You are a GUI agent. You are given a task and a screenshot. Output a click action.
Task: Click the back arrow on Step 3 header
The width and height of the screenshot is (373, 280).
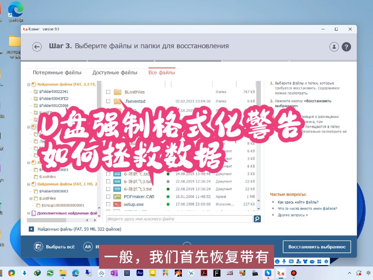click(37, 47)
